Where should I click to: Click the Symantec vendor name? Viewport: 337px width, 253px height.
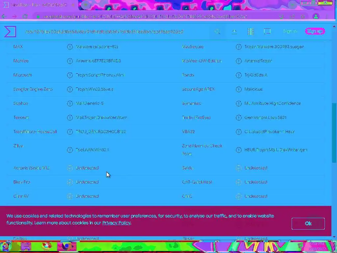pyautogui.click(x=192, y=103)
